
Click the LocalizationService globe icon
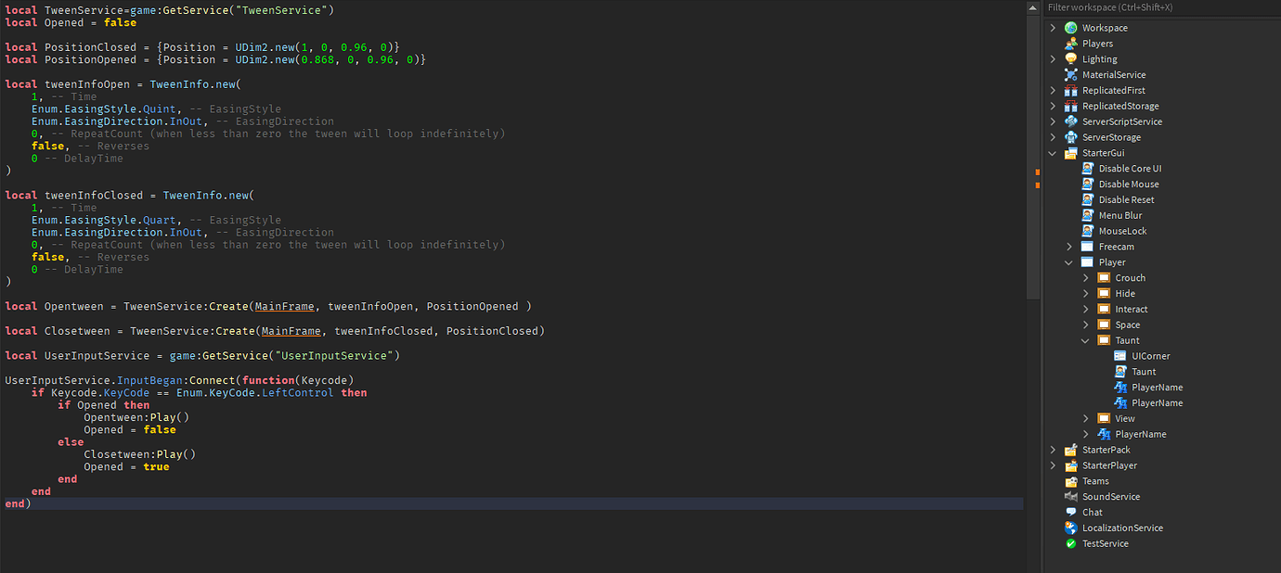tap(1069, 528)
